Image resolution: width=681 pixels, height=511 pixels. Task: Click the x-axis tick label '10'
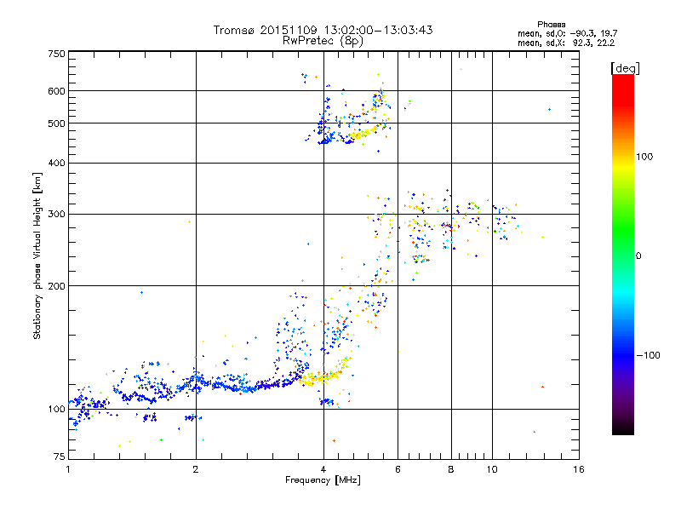click(492, 469)
